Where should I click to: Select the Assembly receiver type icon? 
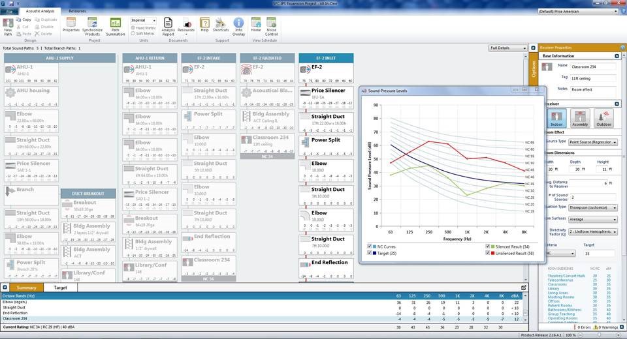click(x=580, y=118)
